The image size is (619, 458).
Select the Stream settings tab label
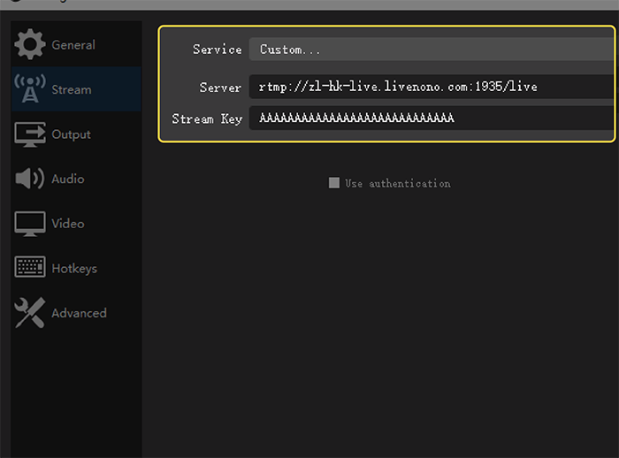coord(72,89)
